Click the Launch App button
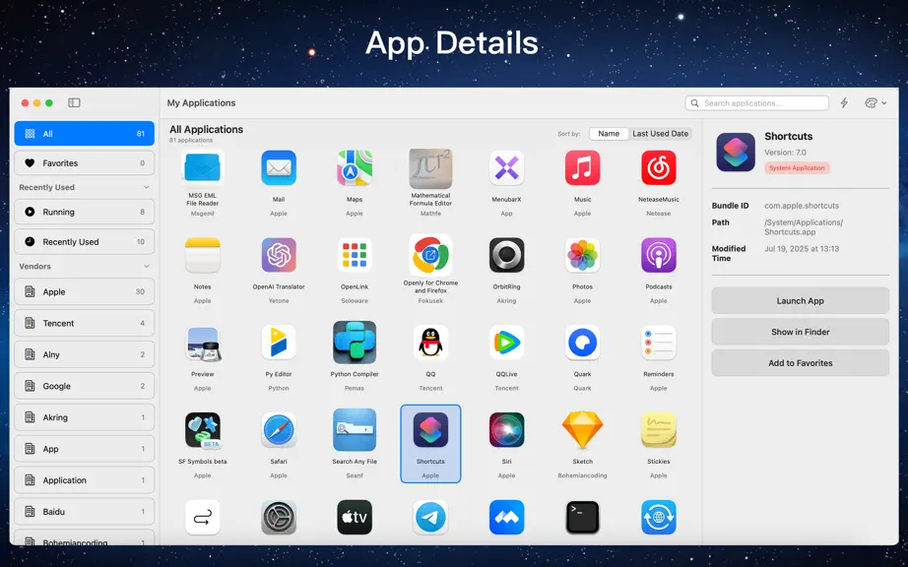Image resolution: width=908 pixels, height=567 pixels. point(800,301)
